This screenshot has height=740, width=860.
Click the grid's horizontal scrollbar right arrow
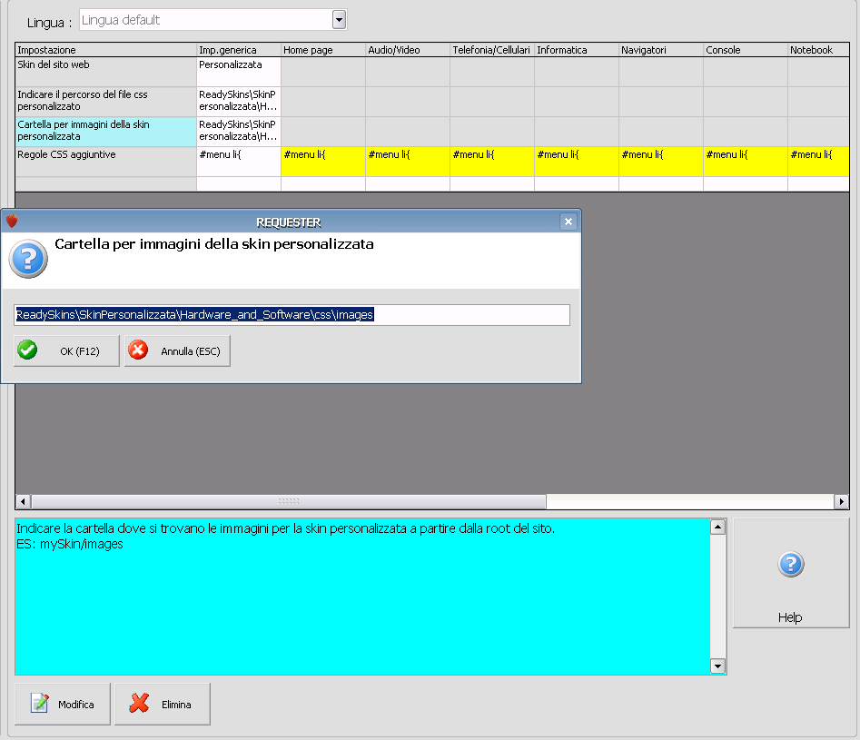pos(842,501)
